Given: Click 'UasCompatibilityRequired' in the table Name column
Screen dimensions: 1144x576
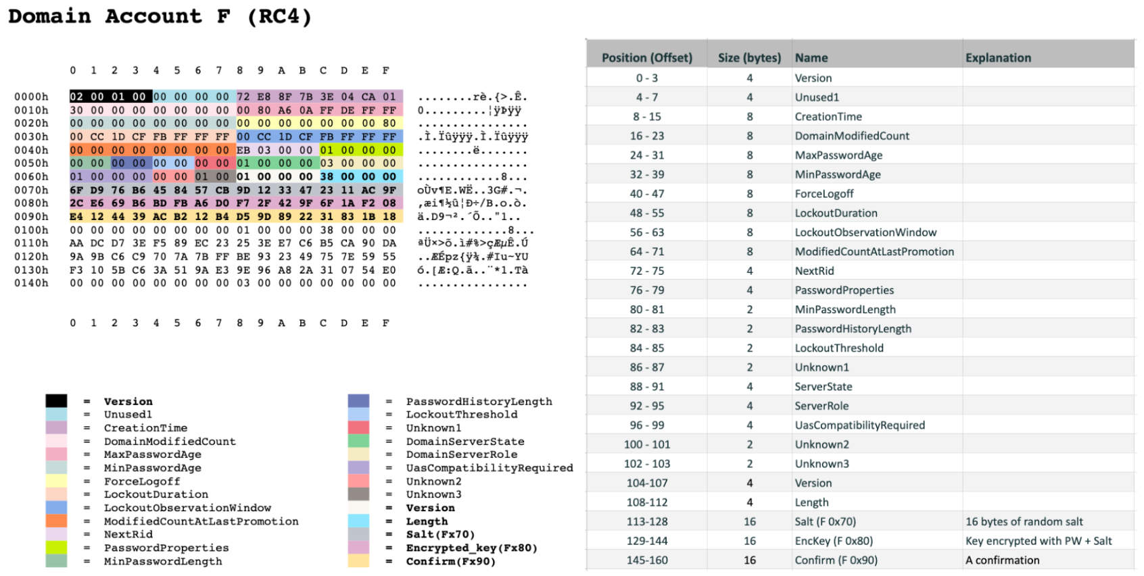Looking at the screenshot, I should point(859,425).
